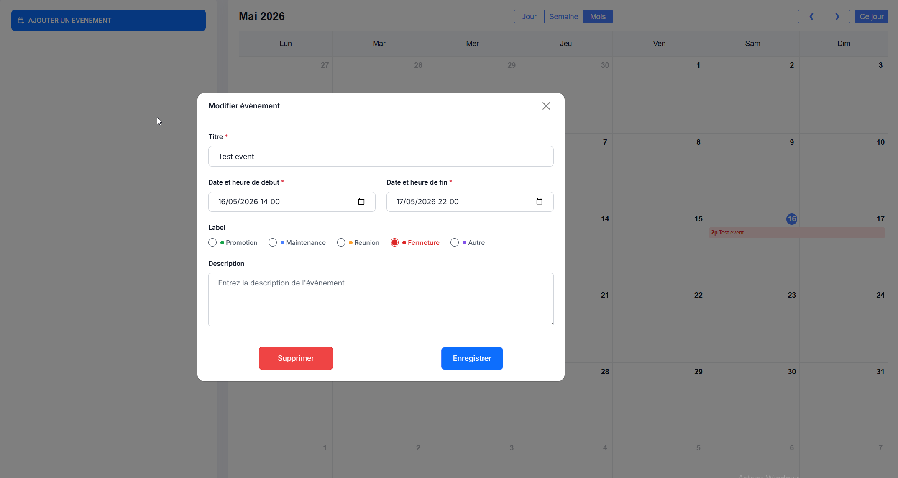Focus the end date and time field

click(470, 202)
